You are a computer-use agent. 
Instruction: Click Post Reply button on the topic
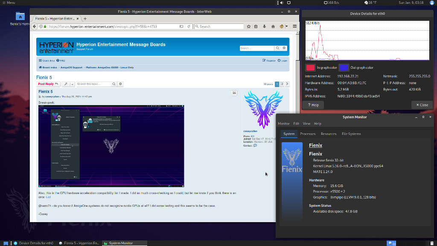pyautogui.click(x=48, y=84)
